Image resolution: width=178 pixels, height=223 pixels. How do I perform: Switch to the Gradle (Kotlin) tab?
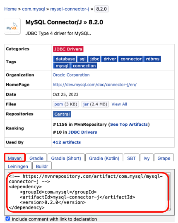point(104,158)
